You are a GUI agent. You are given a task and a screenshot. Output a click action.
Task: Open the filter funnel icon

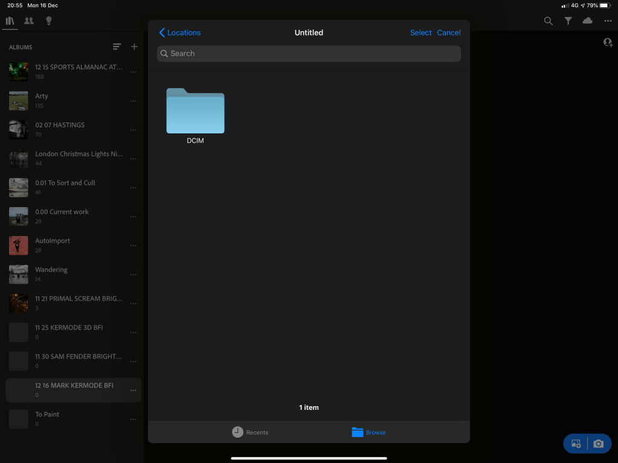click(568, 21)
